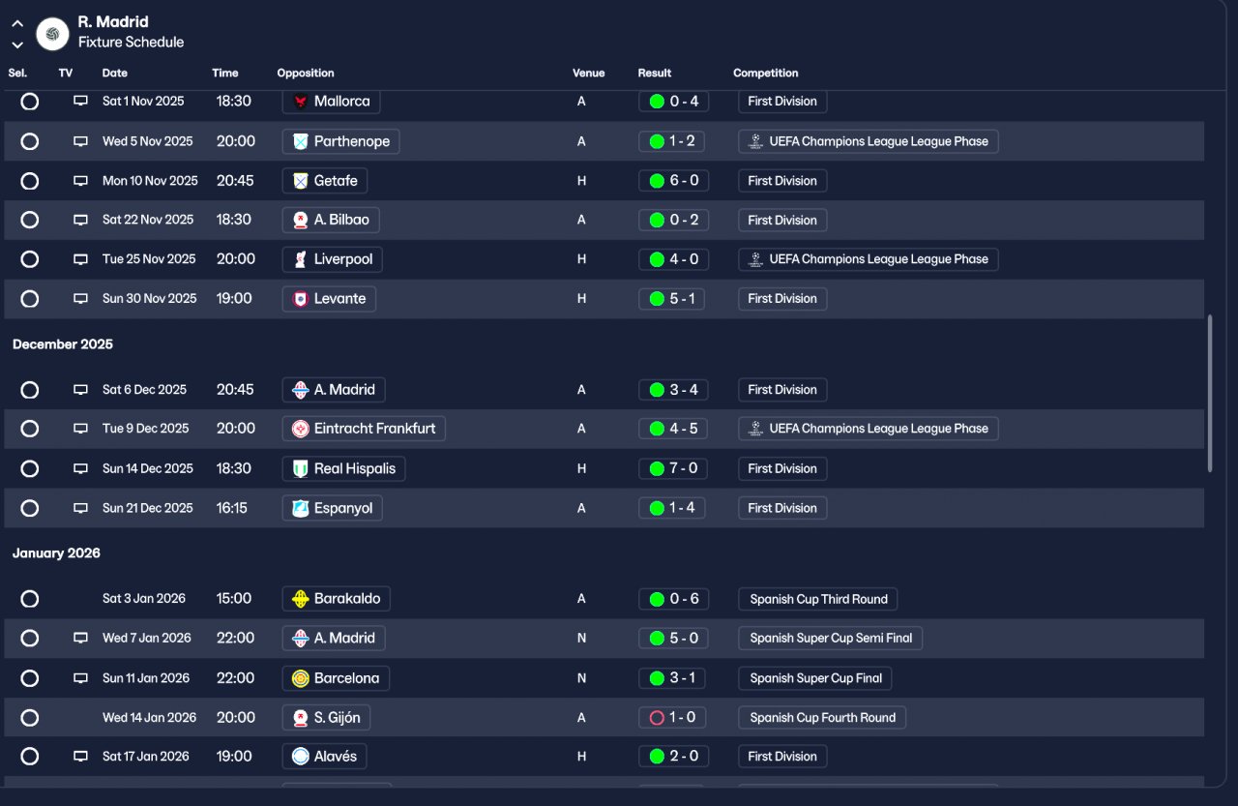Sort fixtures by the Competition column header

click(766, 74)
